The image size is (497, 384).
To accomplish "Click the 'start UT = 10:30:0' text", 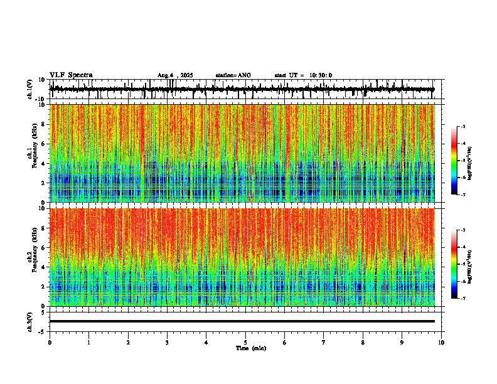I will pos(303,75).
